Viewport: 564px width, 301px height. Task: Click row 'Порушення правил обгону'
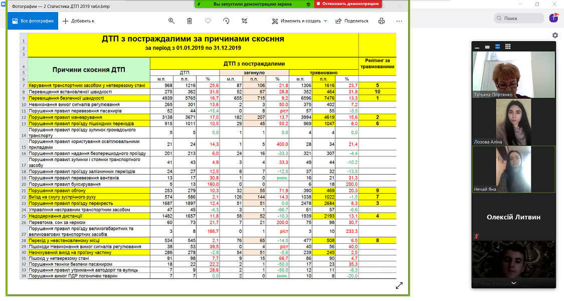(x=212, y=191)
